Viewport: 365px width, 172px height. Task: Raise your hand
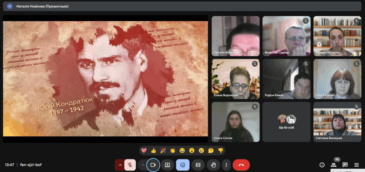tap(214, 165)
